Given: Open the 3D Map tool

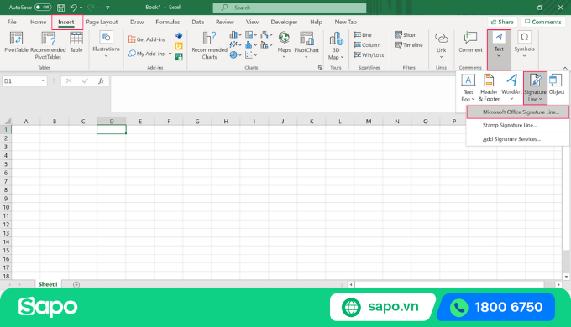Looking at the screenshot, I should pyautogui.click(x=336, y=45).
